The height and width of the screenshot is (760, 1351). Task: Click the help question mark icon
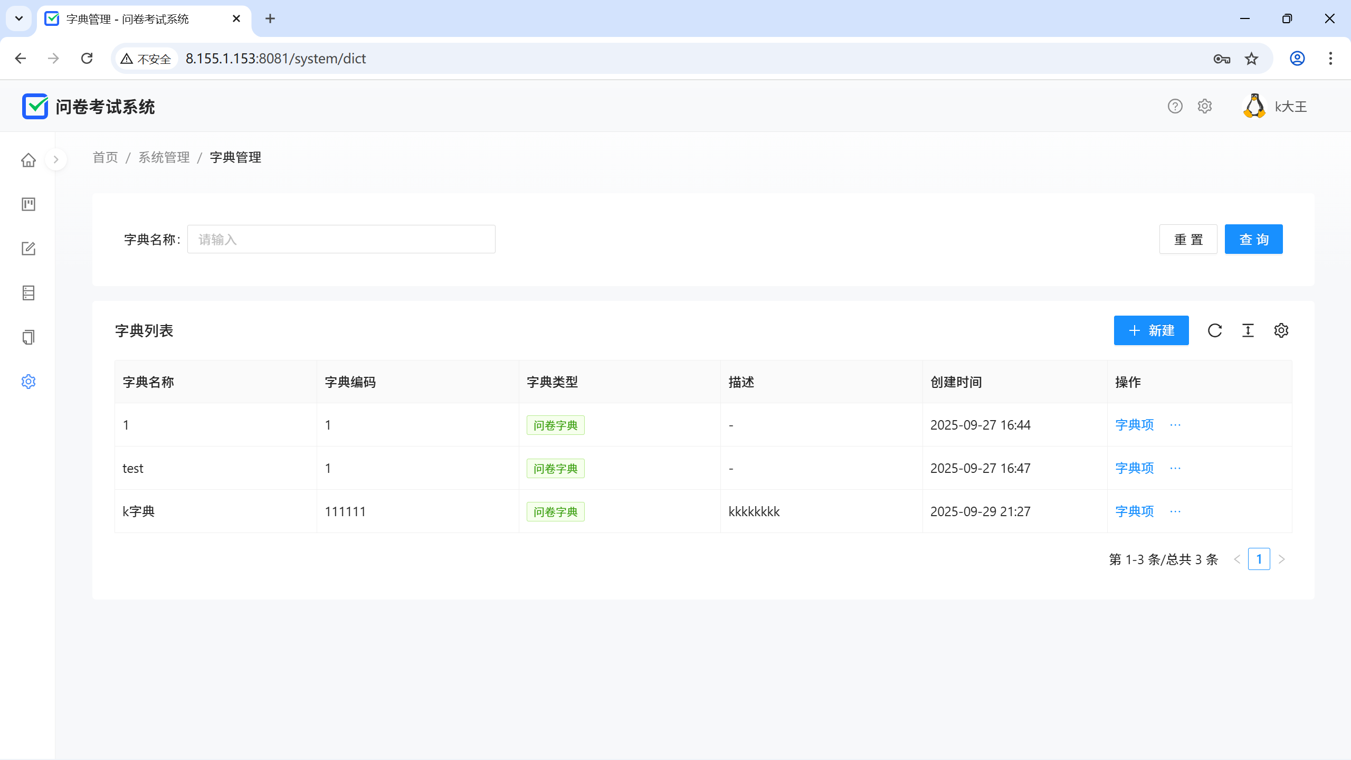1175,107
